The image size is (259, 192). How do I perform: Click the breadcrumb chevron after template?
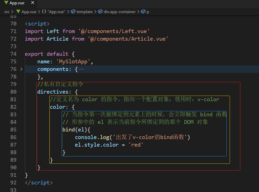[x=95, y=12]
